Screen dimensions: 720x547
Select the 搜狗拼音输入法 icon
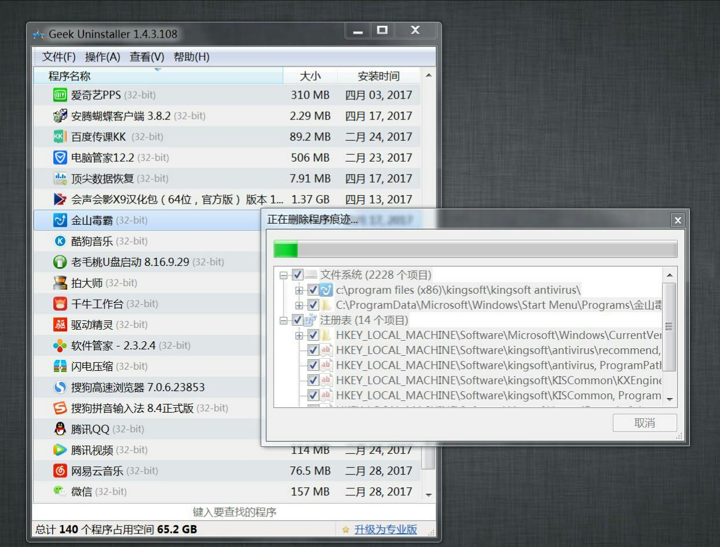click(60, 408)
